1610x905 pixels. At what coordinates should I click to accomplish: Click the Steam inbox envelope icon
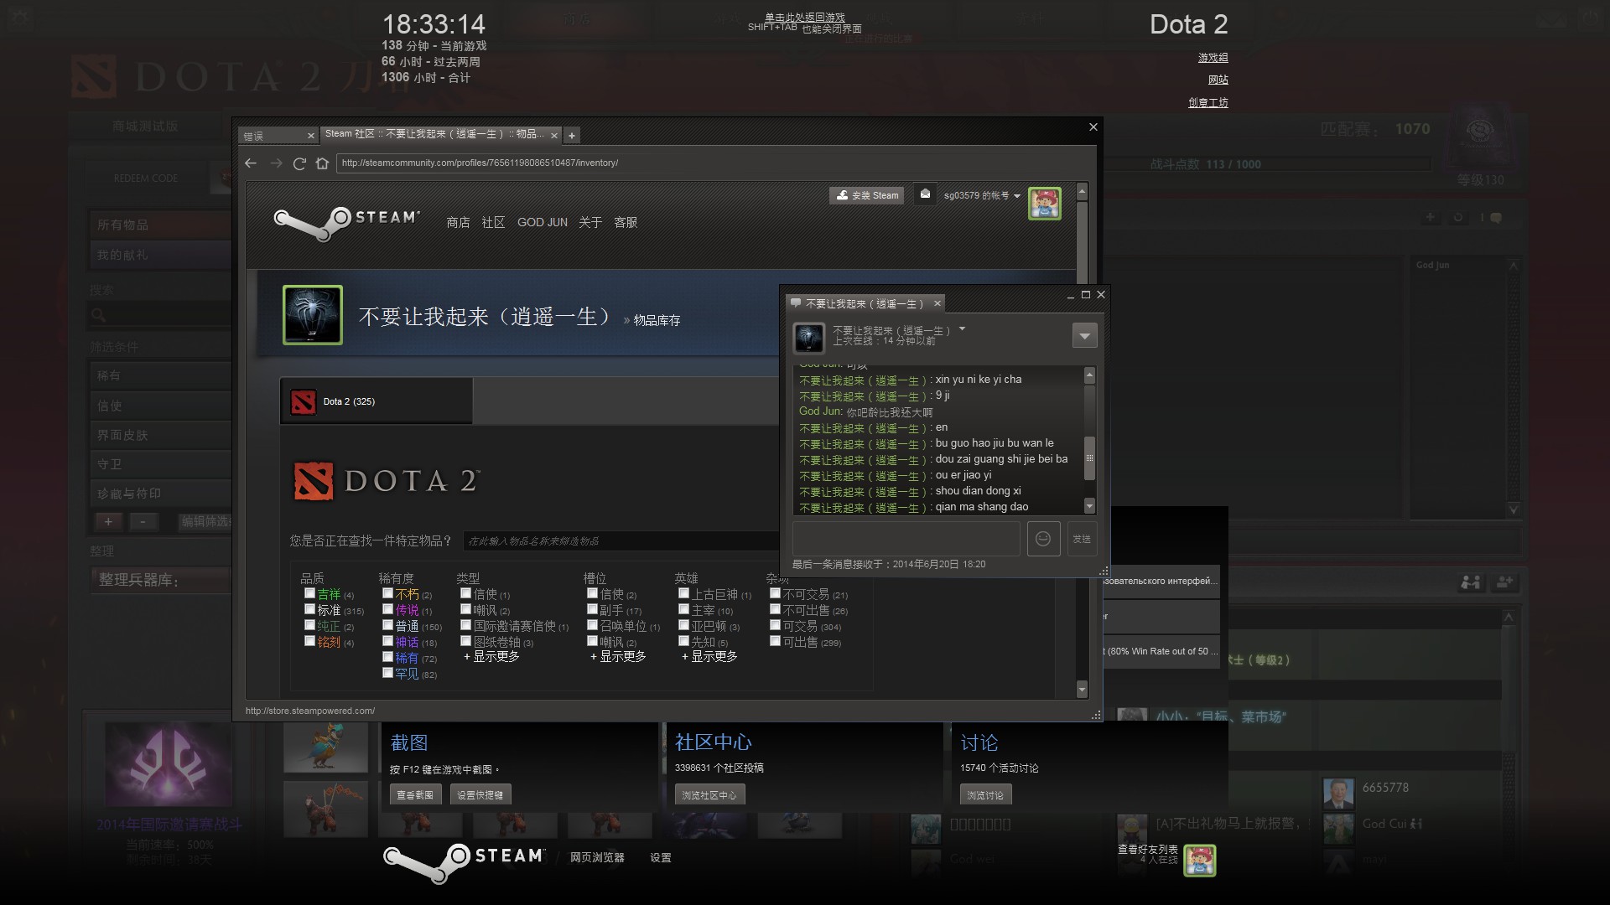[925, 194]
